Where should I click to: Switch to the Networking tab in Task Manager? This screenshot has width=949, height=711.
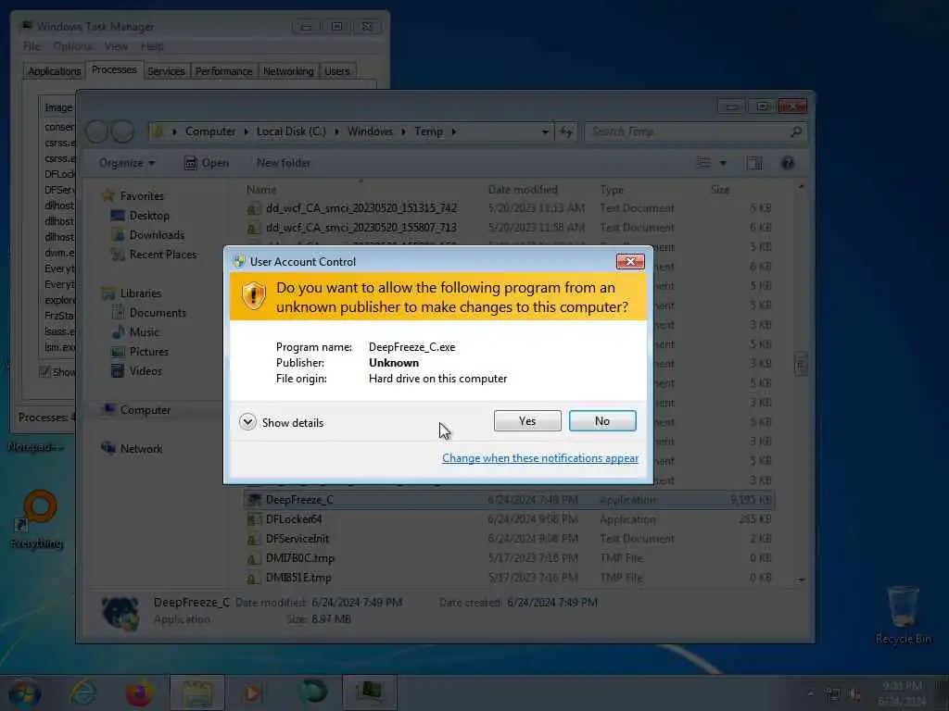coord(288,71)
